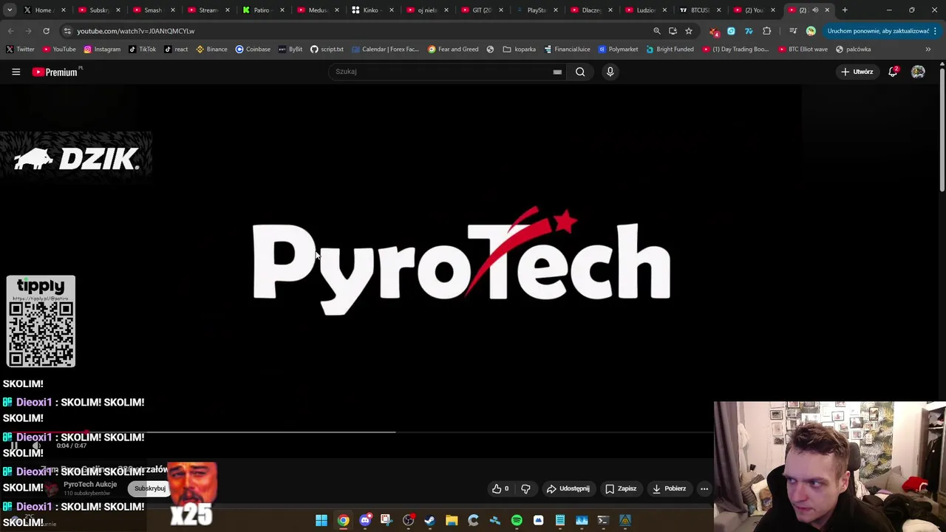This screenshot has width=946, height=532.
Task: Open the account avatar menu
Action: tap(918, 72)
